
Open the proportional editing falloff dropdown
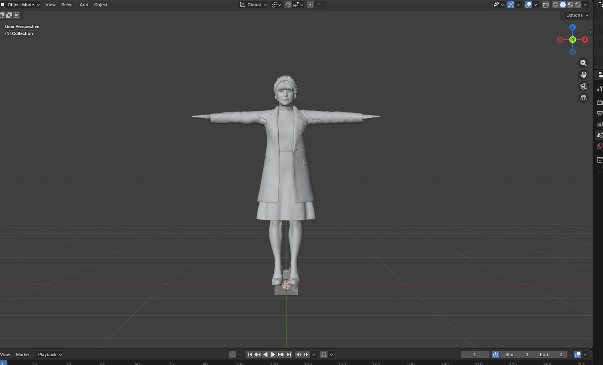point(320,5)
